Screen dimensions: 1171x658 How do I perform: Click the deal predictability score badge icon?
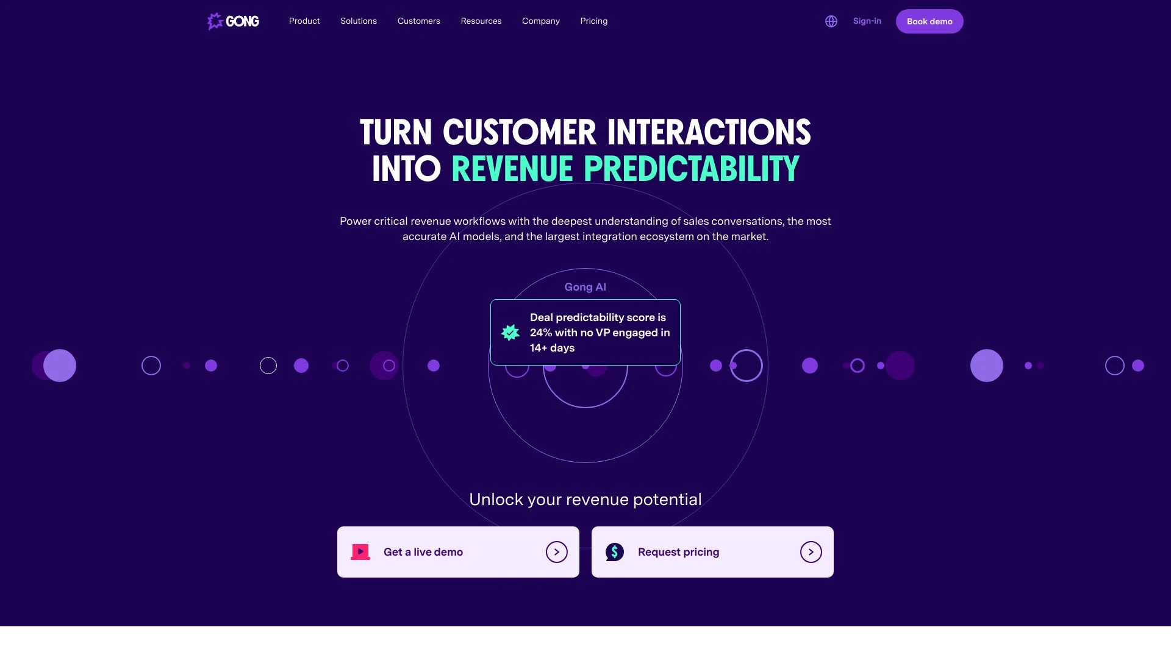click(510, 332)
